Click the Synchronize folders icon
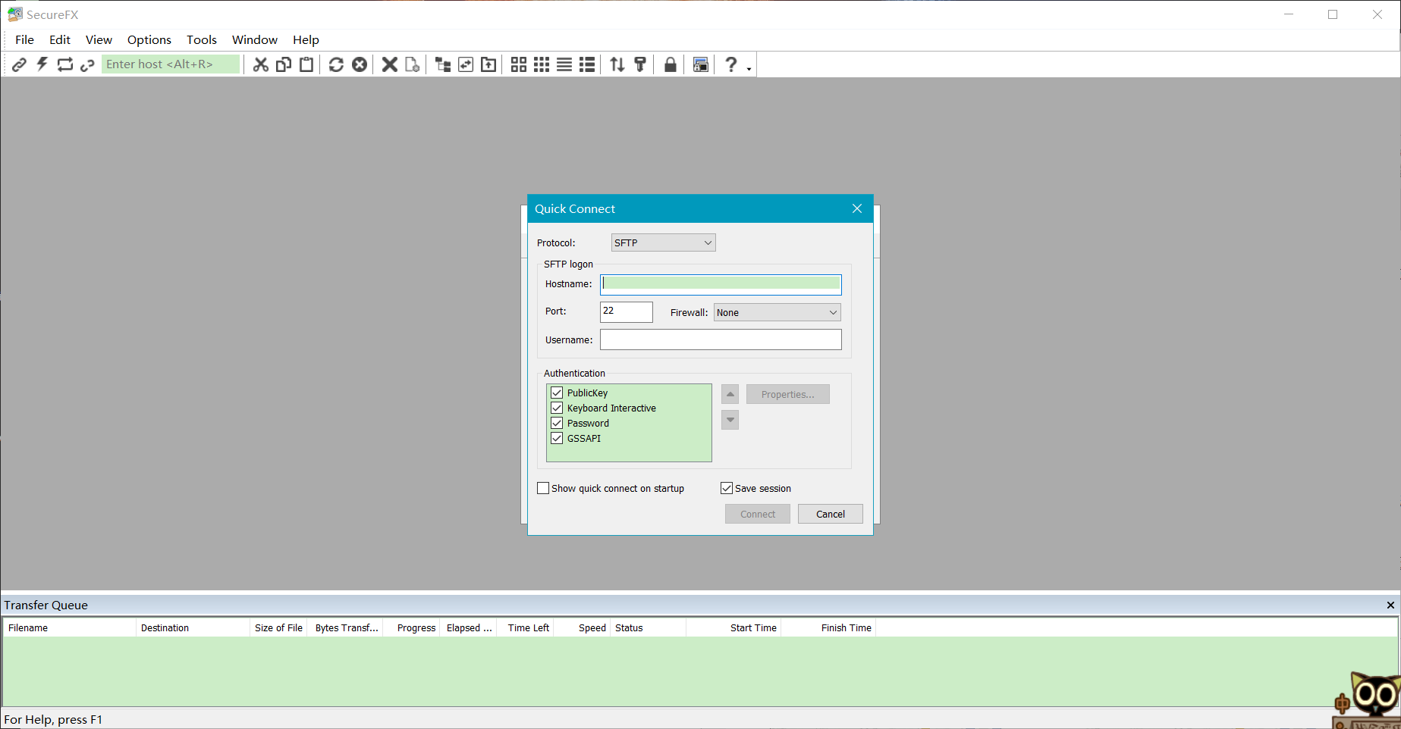Image resolution: width=1401 pixels, height=729 pixels. (x=466, y=64)
